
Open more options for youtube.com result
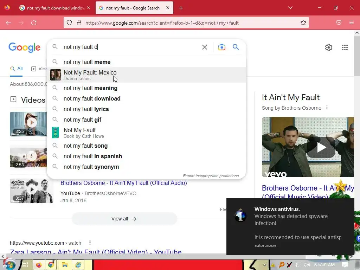90,243
